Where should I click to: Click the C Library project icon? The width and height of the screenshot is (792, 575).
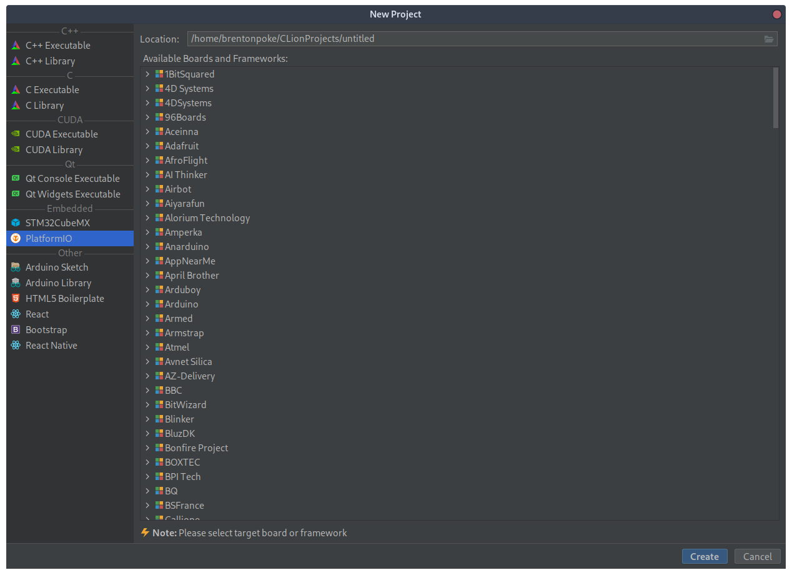[x=16, y=106]
